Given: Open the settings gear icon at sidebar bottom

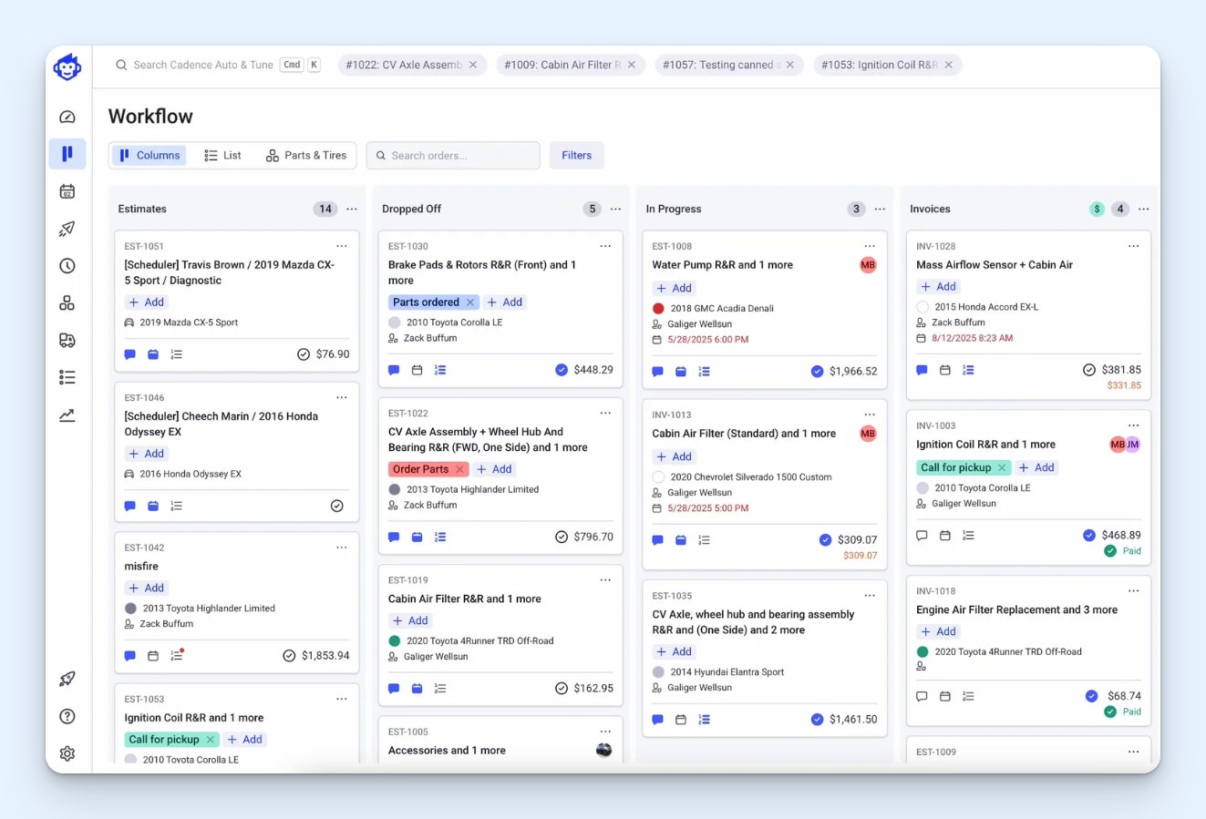Looking at the screenshot, I should click(67, 753).
